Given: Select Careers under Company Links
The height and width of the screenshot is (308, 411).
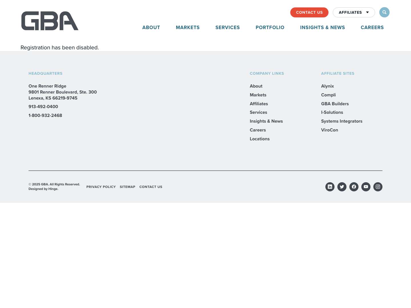Looking at the screenshot, I should coord(258,130).
